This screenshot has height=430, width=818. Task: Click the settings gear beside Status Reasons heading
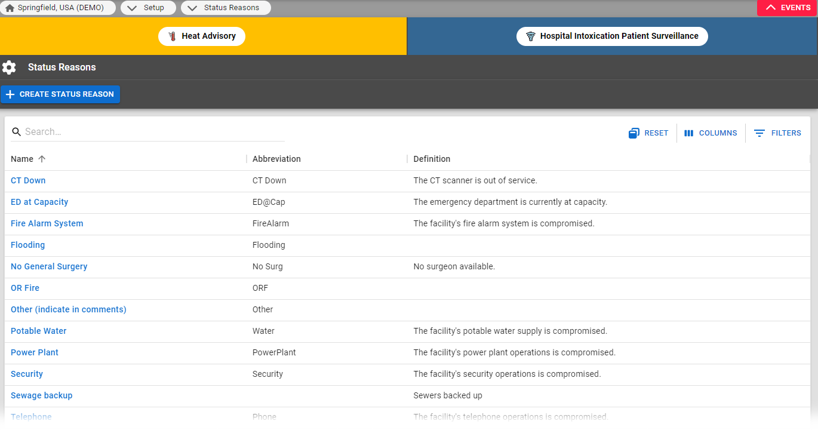9,67
